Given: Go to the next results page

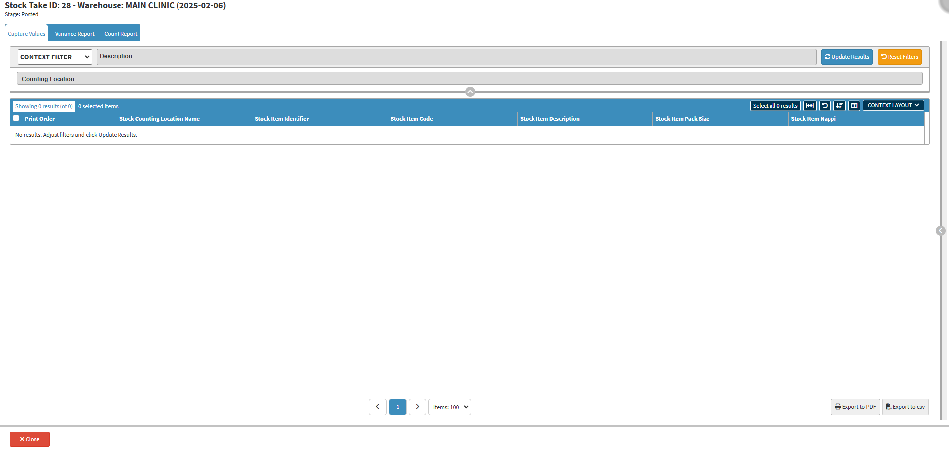Looking at the screenshot, I should (417, 407).
